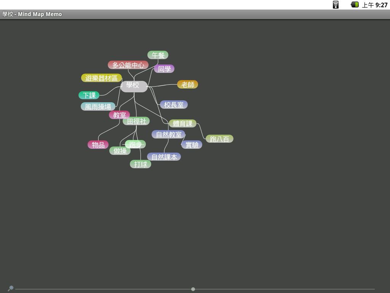This screenshot has height=293, width=390.
Task: Click the zoom slider handle
Action: tap(193, 289)
